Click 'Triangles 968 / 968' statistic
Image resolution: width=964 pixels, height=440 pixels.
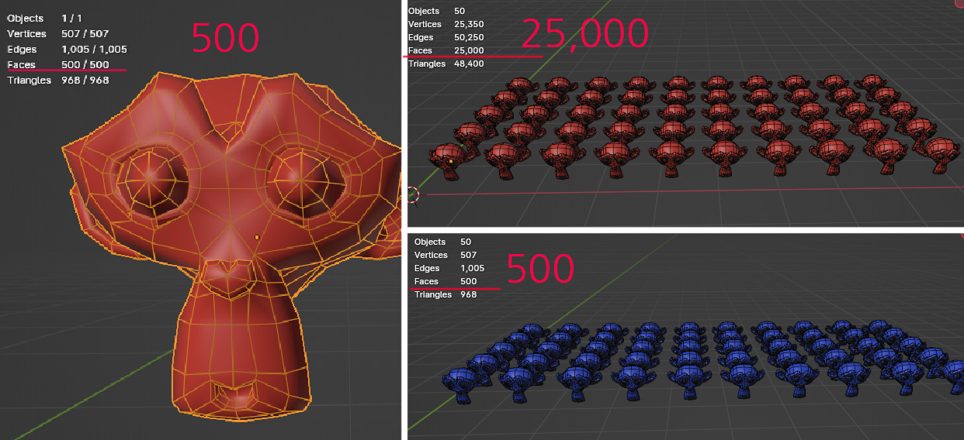click(x=58, y=80)
